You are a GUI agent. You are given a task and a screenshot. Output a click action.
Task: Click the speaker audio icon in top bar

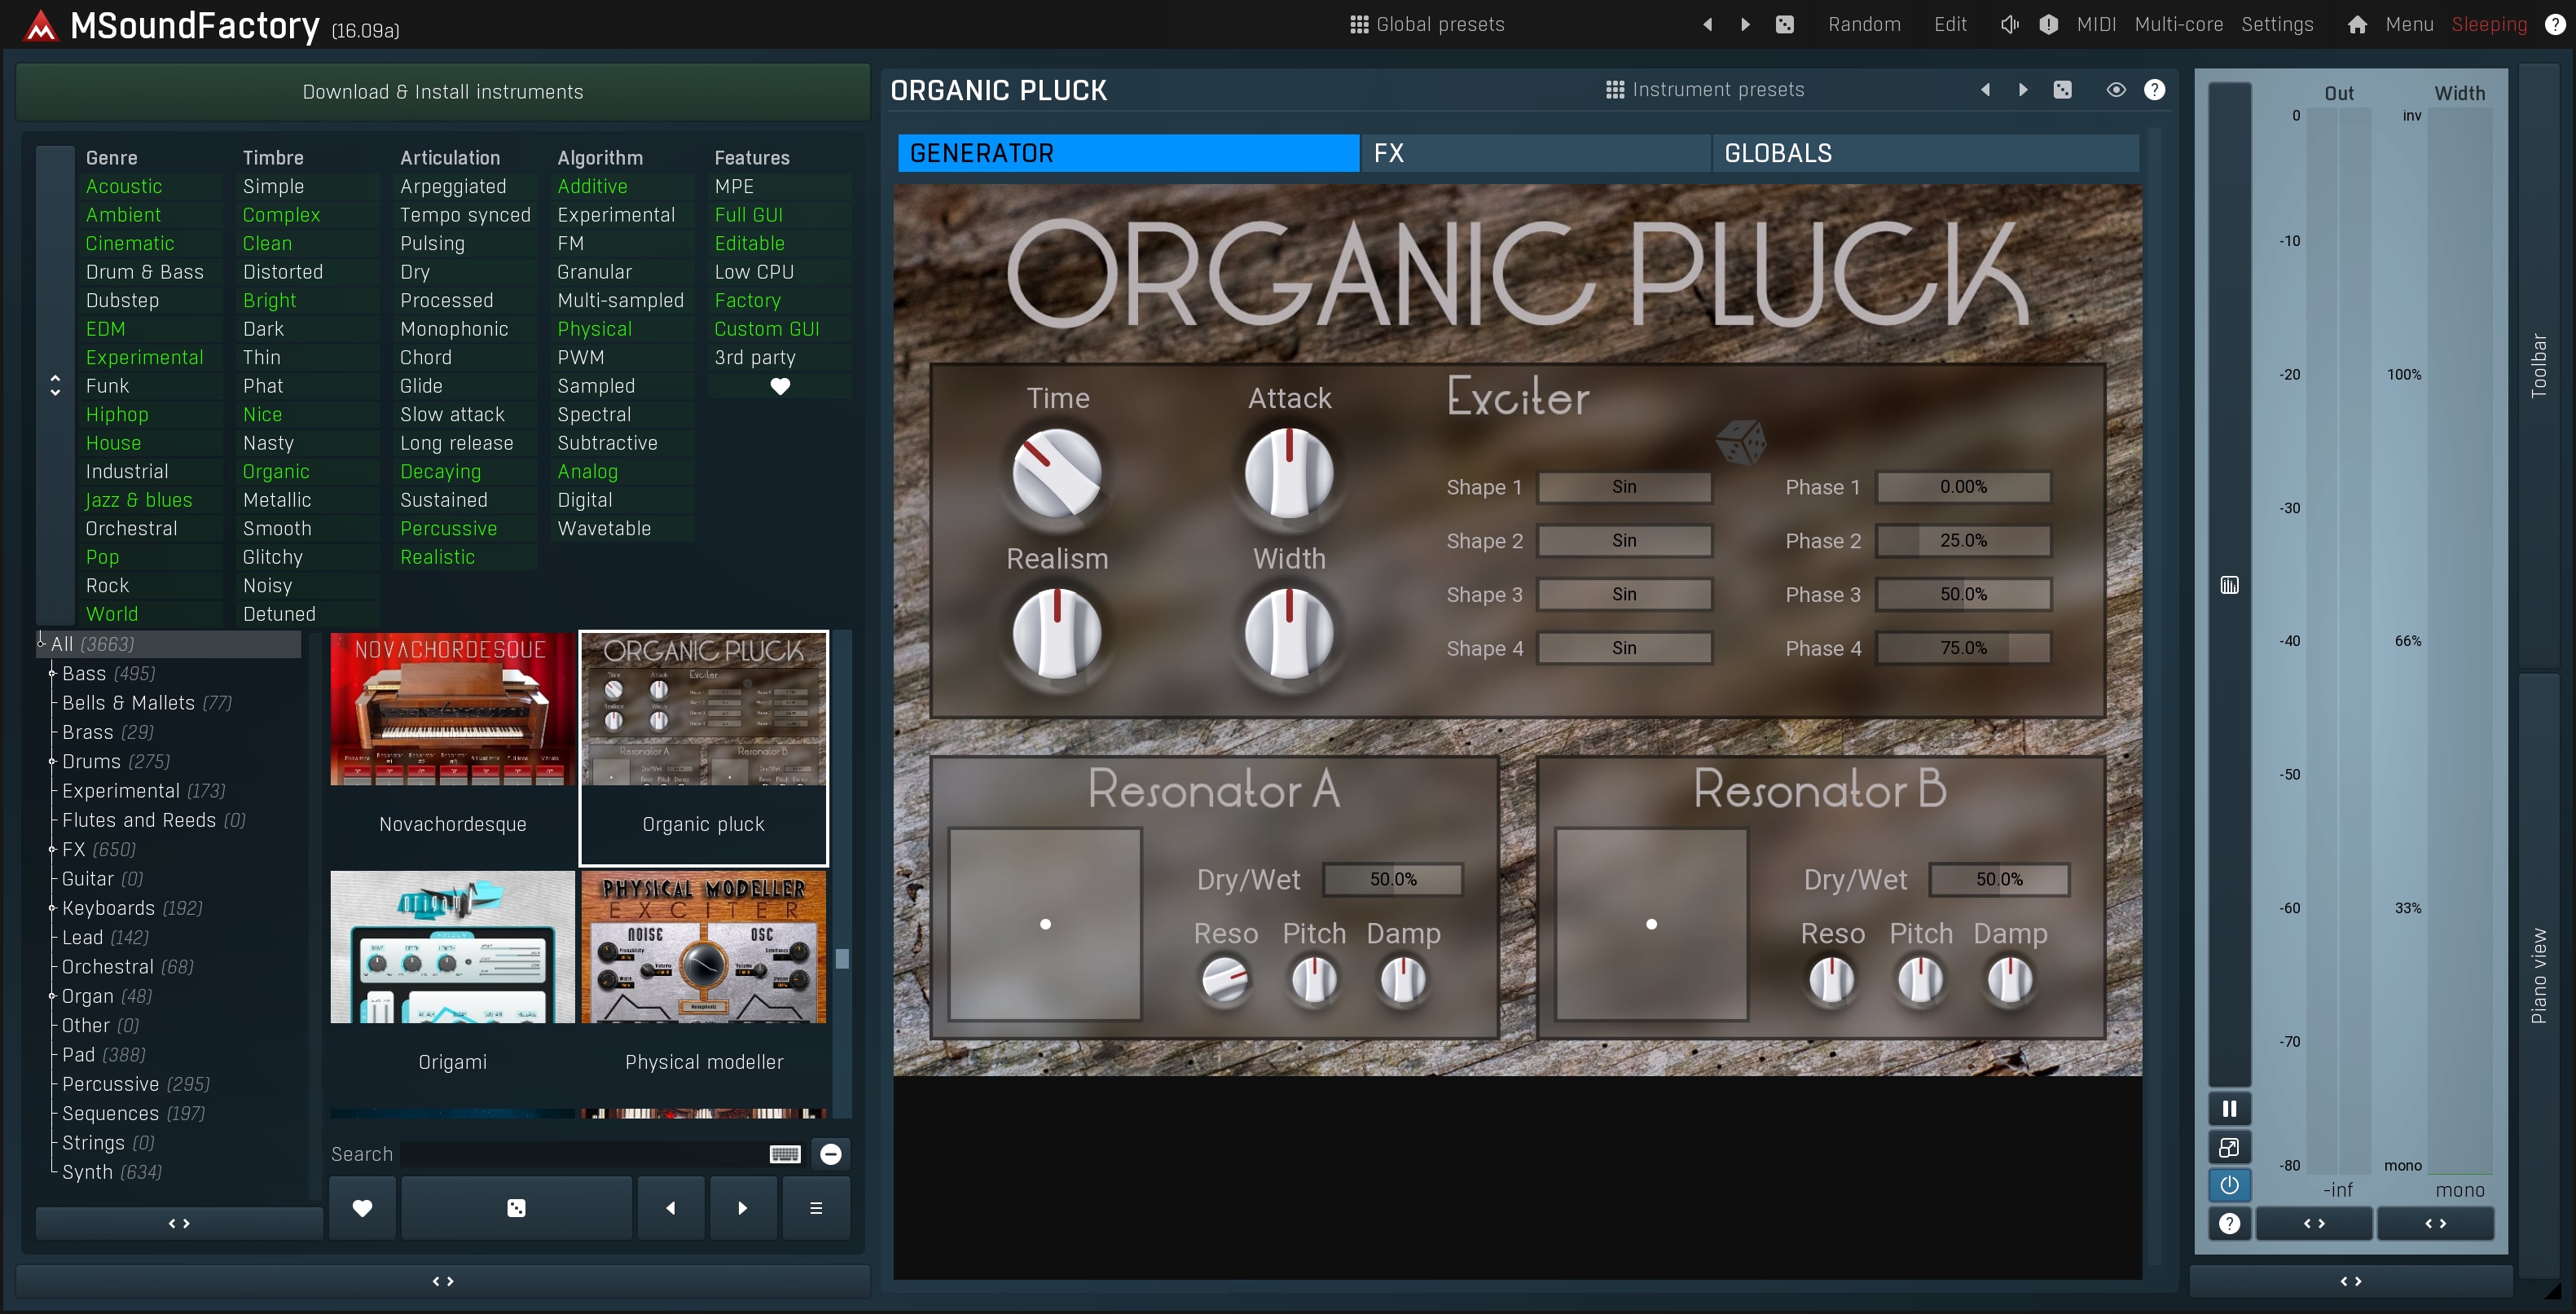tap(2009, 24)
